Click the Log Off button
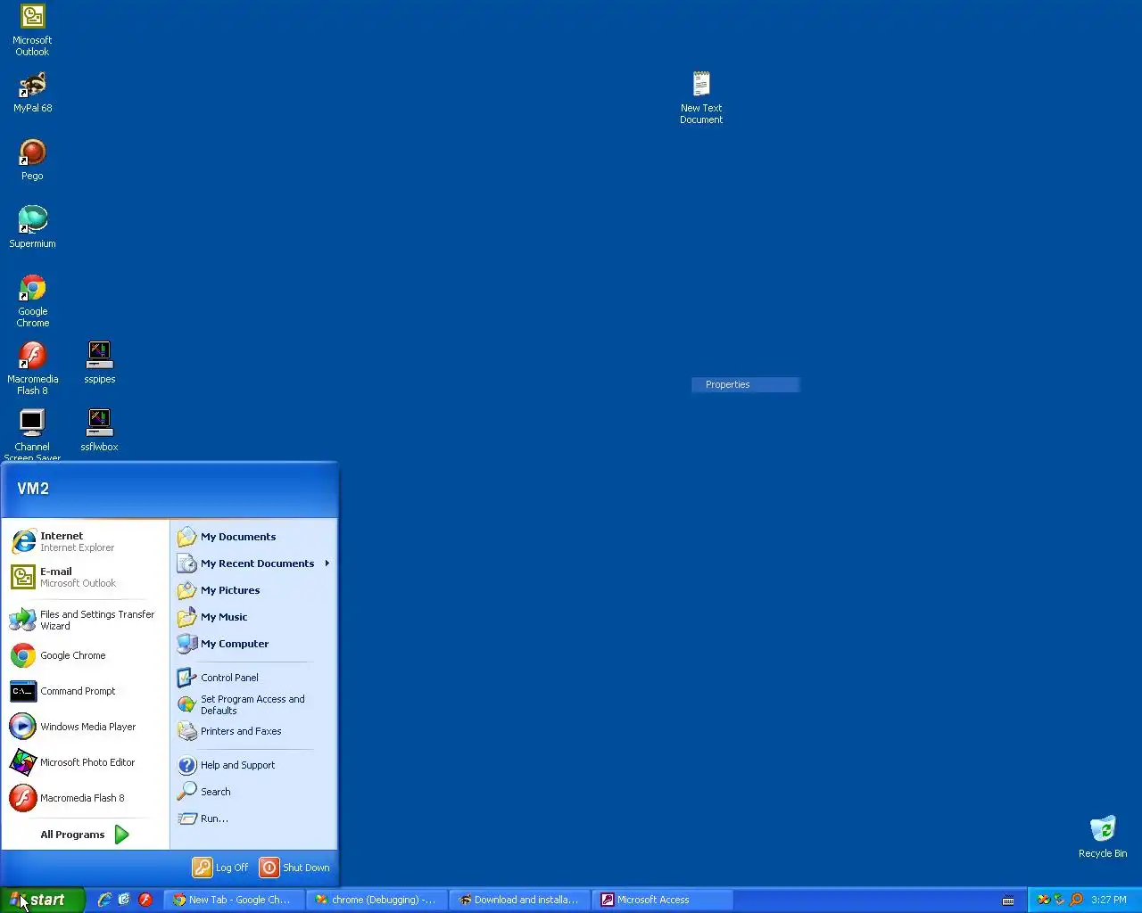This screenshot has width=1142, height=913. (x=221, y=868)
